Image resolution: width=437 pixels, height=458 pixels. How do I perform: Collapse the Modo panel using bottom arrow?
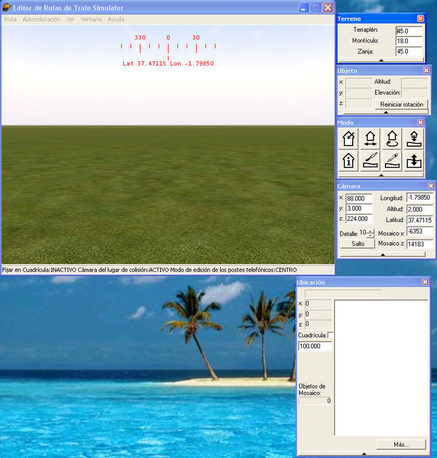click(381, 175)
